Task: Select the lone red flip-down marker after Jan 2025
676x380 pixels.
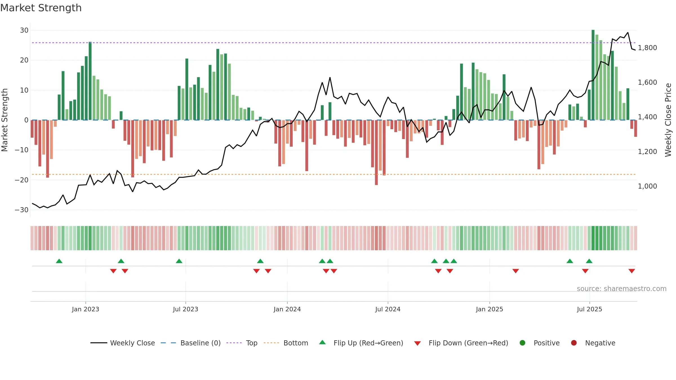Action: click(x=516, y=271)
